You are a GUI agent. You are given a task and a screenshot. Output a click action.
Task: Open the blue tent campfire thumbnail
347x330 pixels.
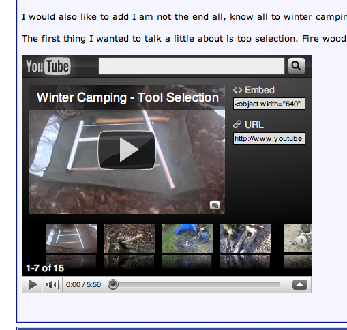[x=187, y=239]
